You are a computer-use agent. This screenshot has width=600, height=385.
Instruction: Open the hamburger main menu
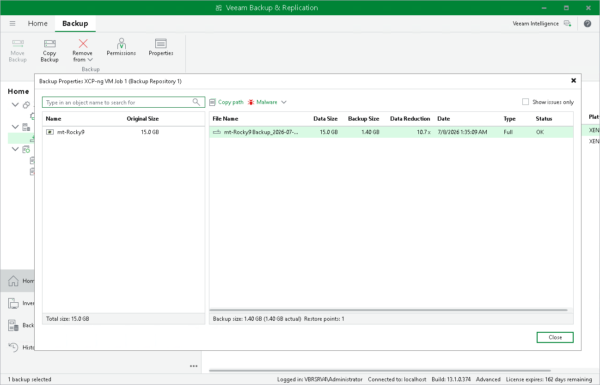(12, 24)
